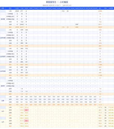
Task: Click the total value 3077
Action: (22, 27)
